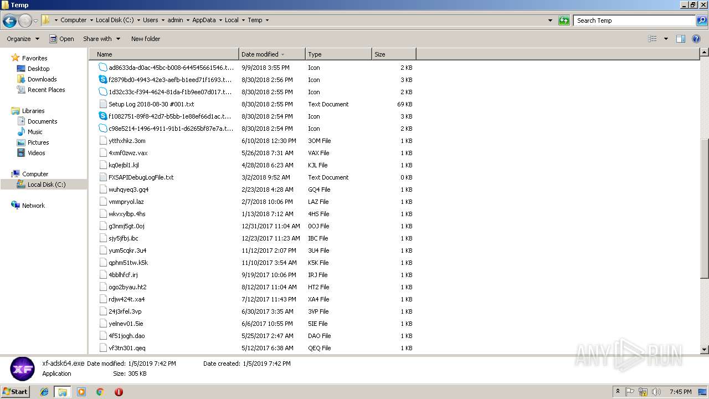Select the icon of FXSAPIDebugLogFile.txt
709x399 pixels.
(102, 177)
